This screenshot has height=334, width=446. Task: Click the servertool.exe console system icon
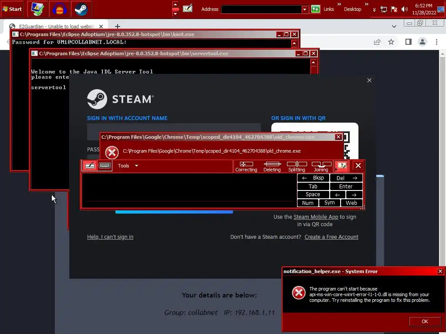pyautogui.click(x=34, y=53)
